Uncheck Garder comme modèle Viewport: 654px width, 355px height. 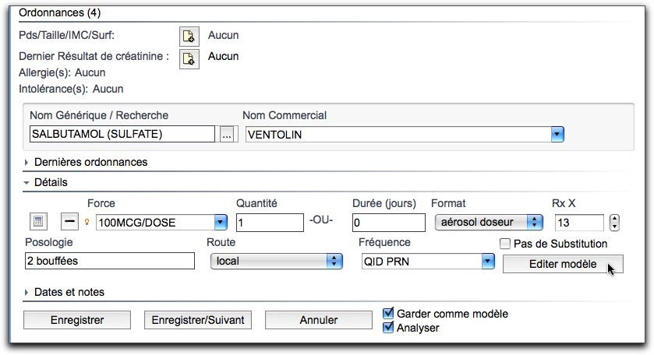[388, 313]
